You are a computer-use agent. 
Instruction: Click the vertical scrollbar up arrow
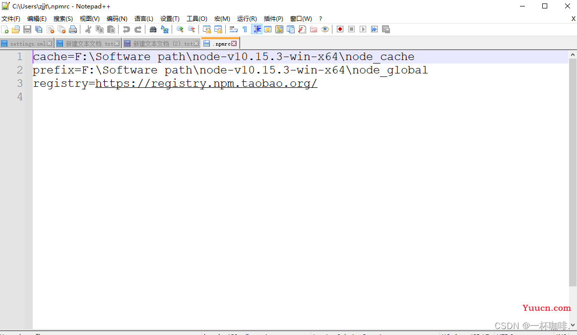(x=573, y=55)
